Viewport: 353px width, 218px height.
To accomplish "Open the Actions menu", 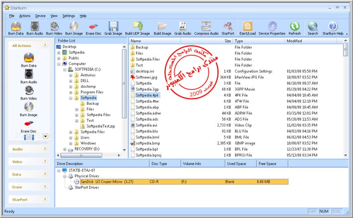I will 25,16.
